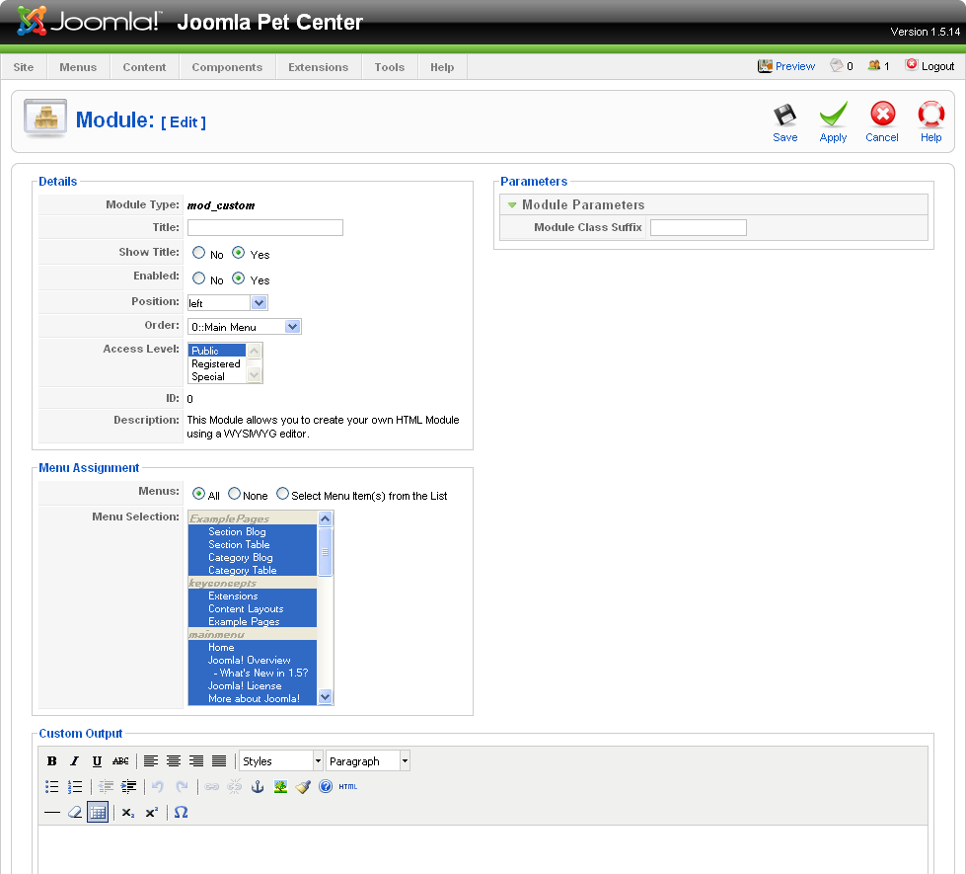Viewport: 966px width, 874px height.
Task: Open the Paragraph format dropdown
Action: (x=368, y=761)
